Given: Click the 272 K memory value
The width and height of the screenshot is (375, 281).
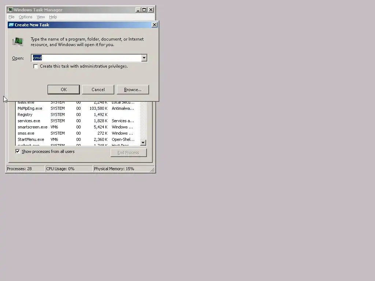Looking at the screenshot, I should click(103, 133).
